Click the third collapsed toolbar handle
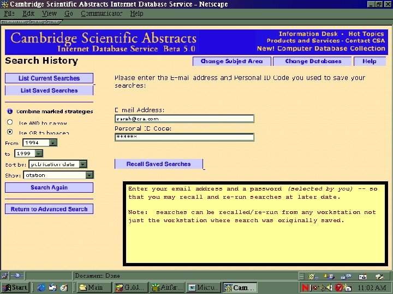The height and width of the screenshot is (294, 393). coord(52,22)
